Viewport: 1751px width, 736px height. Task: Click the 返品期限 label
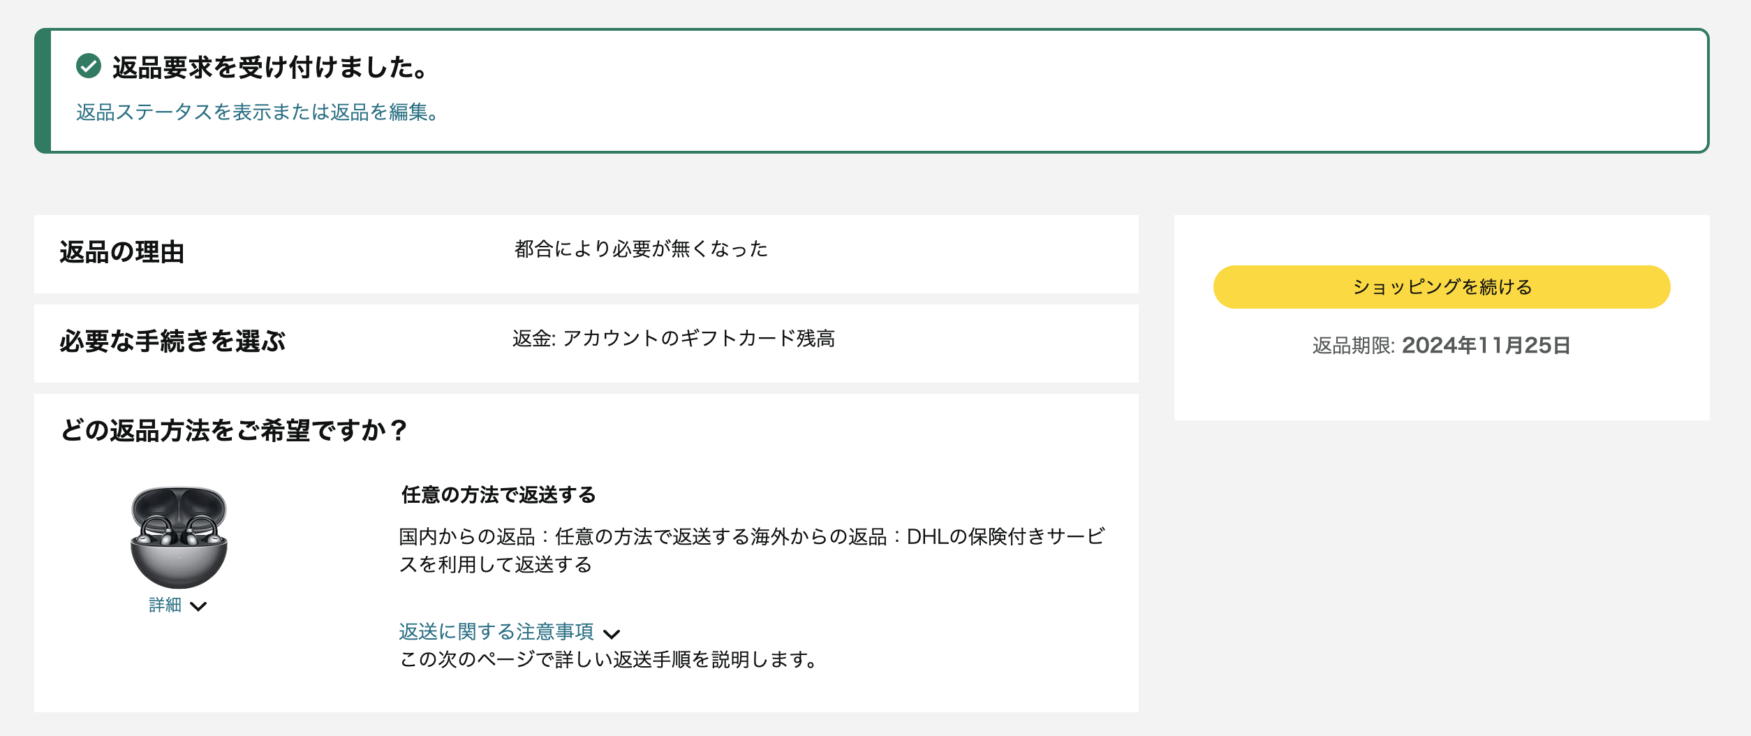[1352, 346]
